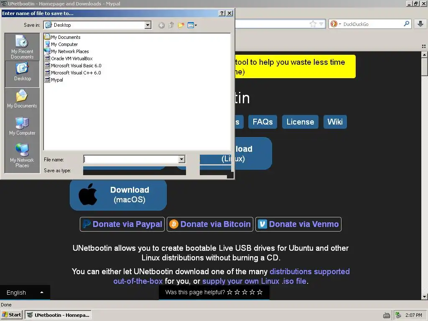Select Microsoft Visual C++ 6.0 shortcut
The height and width of the screenshot is (321, 428).
73,73
